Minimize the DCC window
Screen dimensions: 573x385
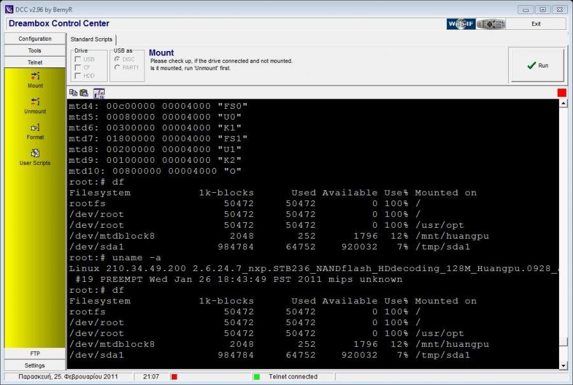(x=526, y=10)
